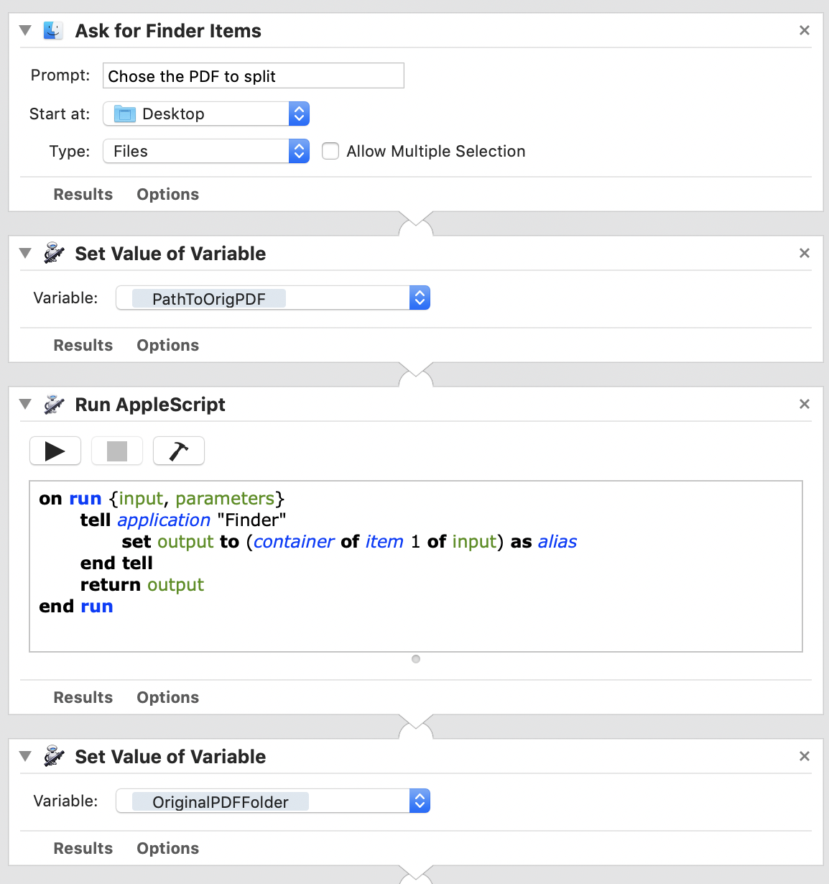Compile the script with the hammer icon
The image size is (829, 884).
(179, 451)
